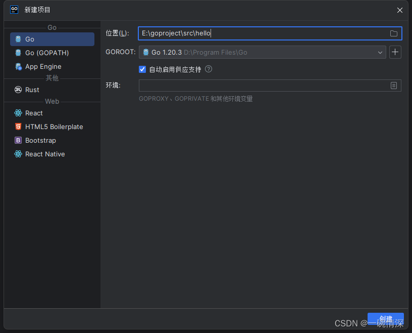Close the 新建项目 dialog
The height and width of the screenshot is (333, 412).
click(400, 10)
